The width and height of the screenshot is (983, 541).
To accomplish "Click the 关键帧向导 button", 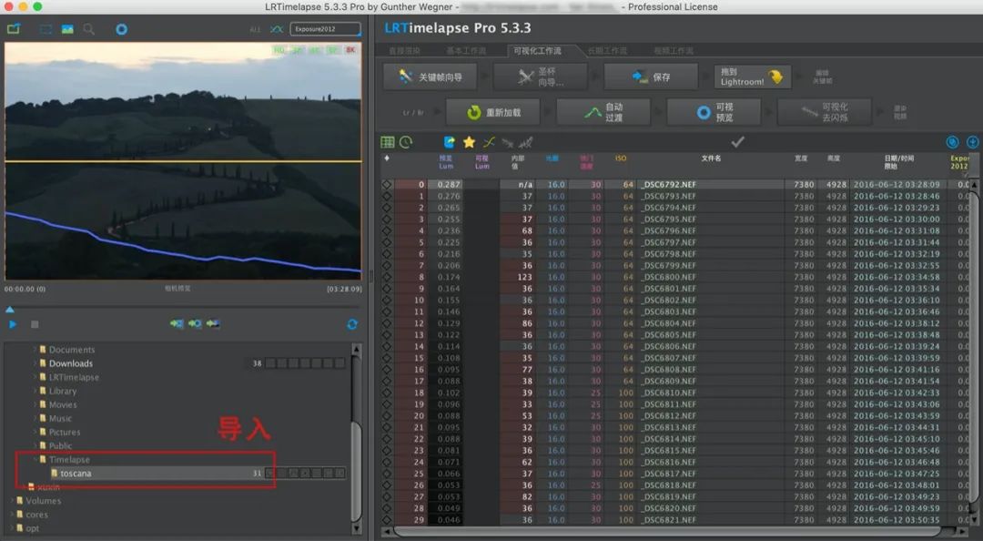I will coord(430,77).
